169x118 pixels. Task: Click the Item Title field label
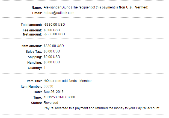point(34,81)
